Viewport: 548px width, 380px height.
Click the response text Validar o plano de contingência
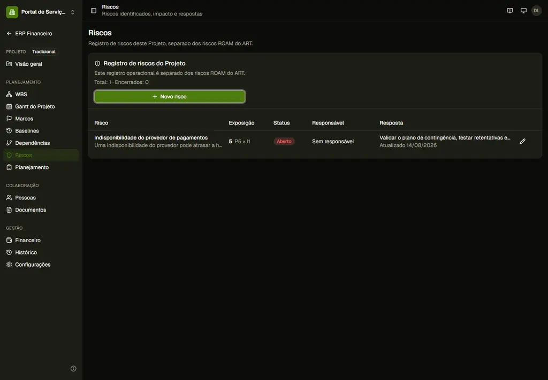click(x=445, y=138)
